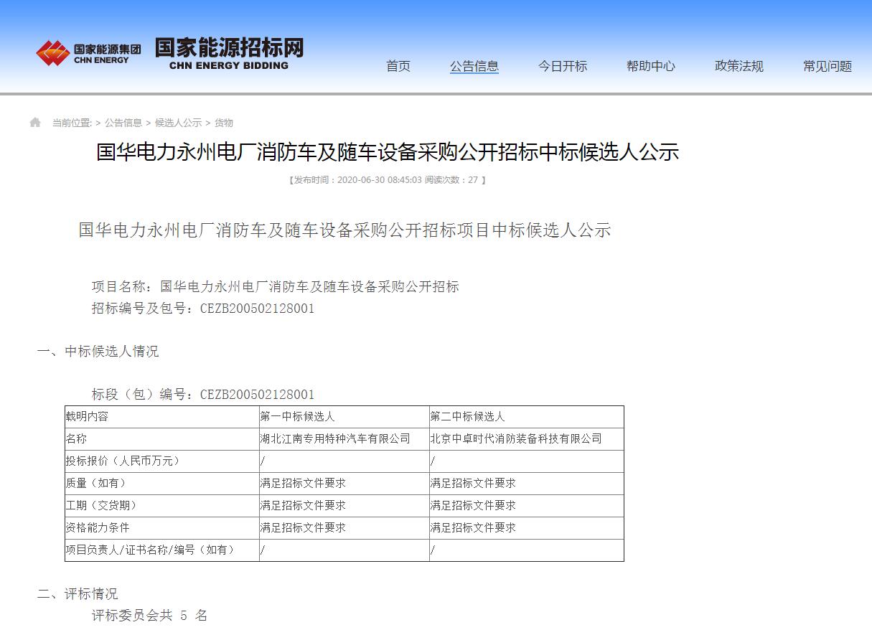872x630 pixels.
Task: Click the 北京中卓时代消防装备科技有限公司 table cell
Action: [x=516, y=438]
